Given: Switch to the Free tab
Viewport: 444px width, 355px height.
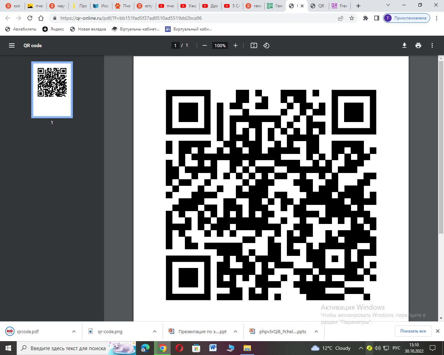Looking at the screenshot, I should [340, 6].
